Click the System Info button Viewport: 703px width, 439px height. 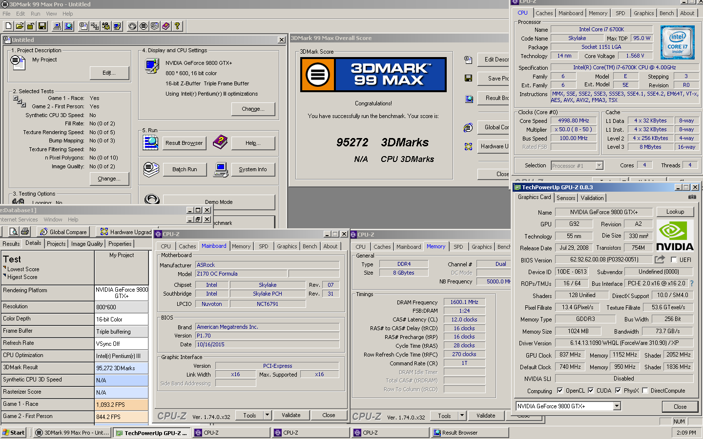click(253, 169)
